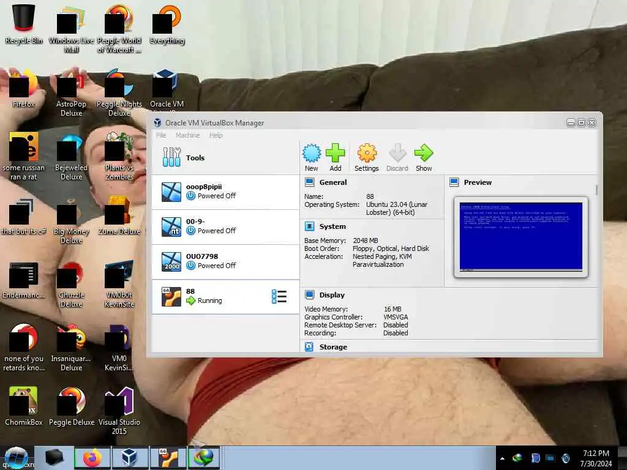The height and width of the screenshot is (470, 627).
Task: Select the Peggle Nights Deluxe desktop icon
Action: tap(119, 93)
